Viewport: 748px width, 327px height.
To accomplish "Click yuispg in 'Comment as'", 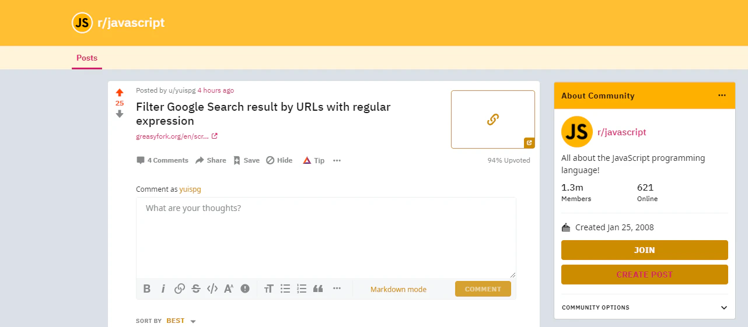I will click(190, 189).
